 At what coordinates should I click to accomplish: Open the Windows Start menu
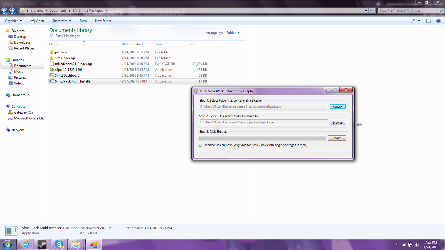pyautogui.click(x=8, y=245)
